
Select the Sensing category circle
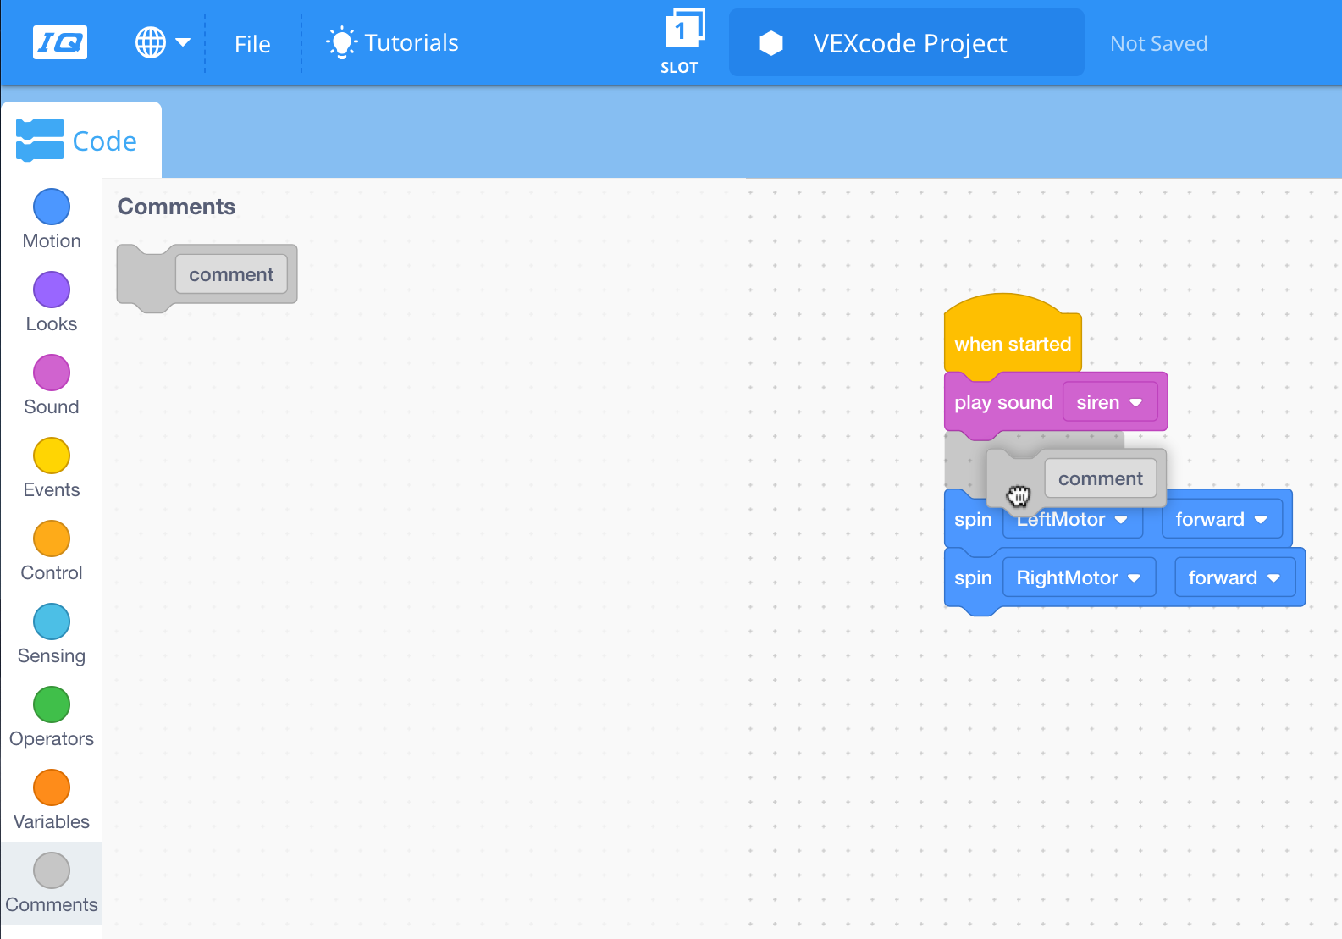point(52,621)
